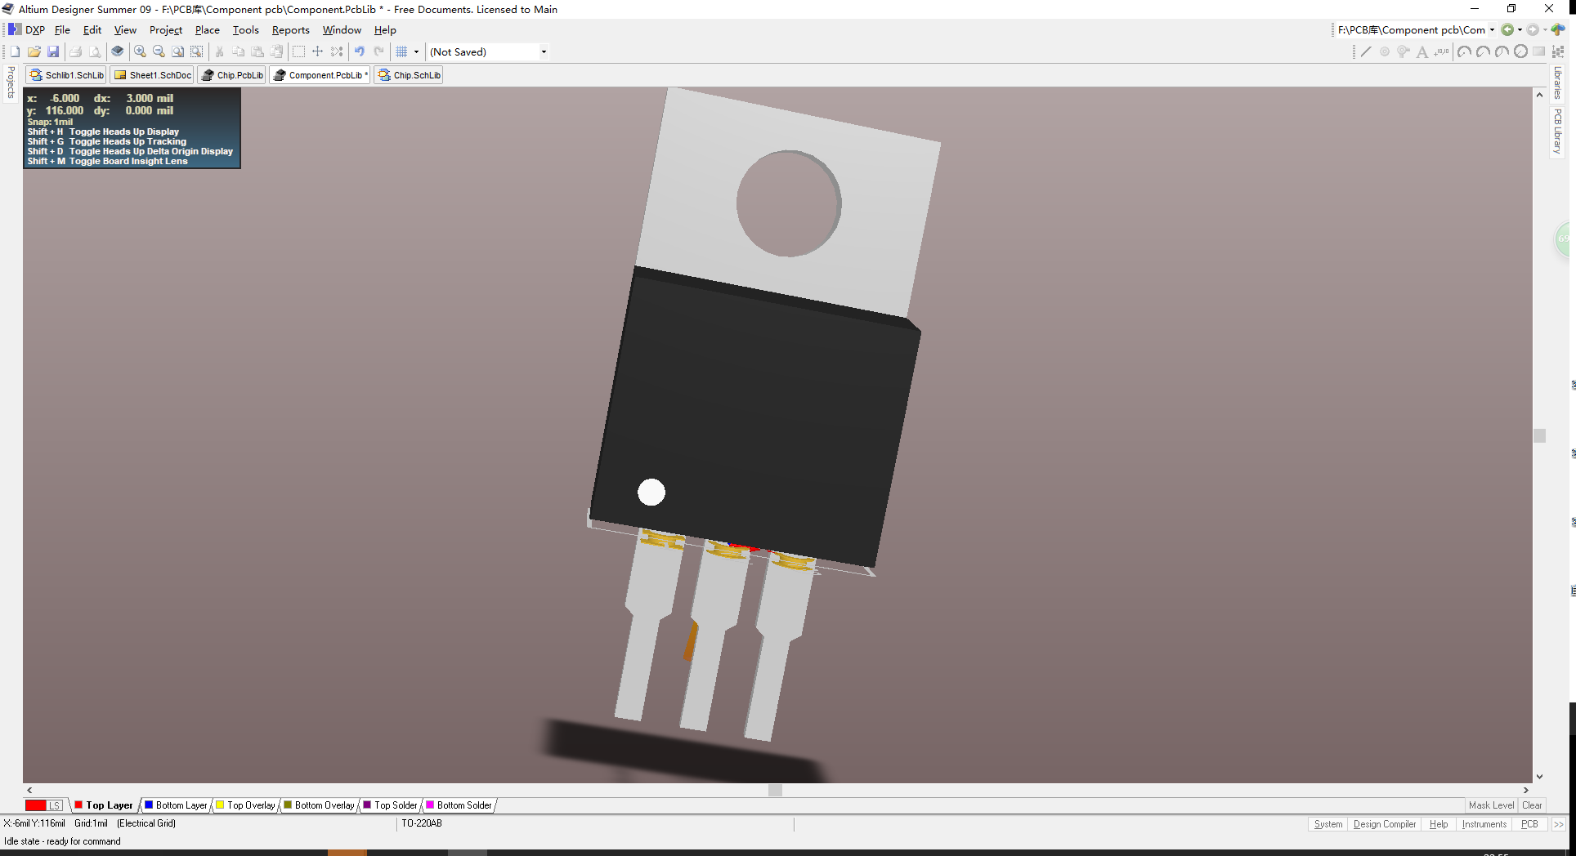Screen dimensions: 1576x856
Task: Click the grid settings icon
Action: tap(401, 51)
